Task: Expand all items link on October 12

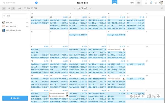Action: (104, 46)
